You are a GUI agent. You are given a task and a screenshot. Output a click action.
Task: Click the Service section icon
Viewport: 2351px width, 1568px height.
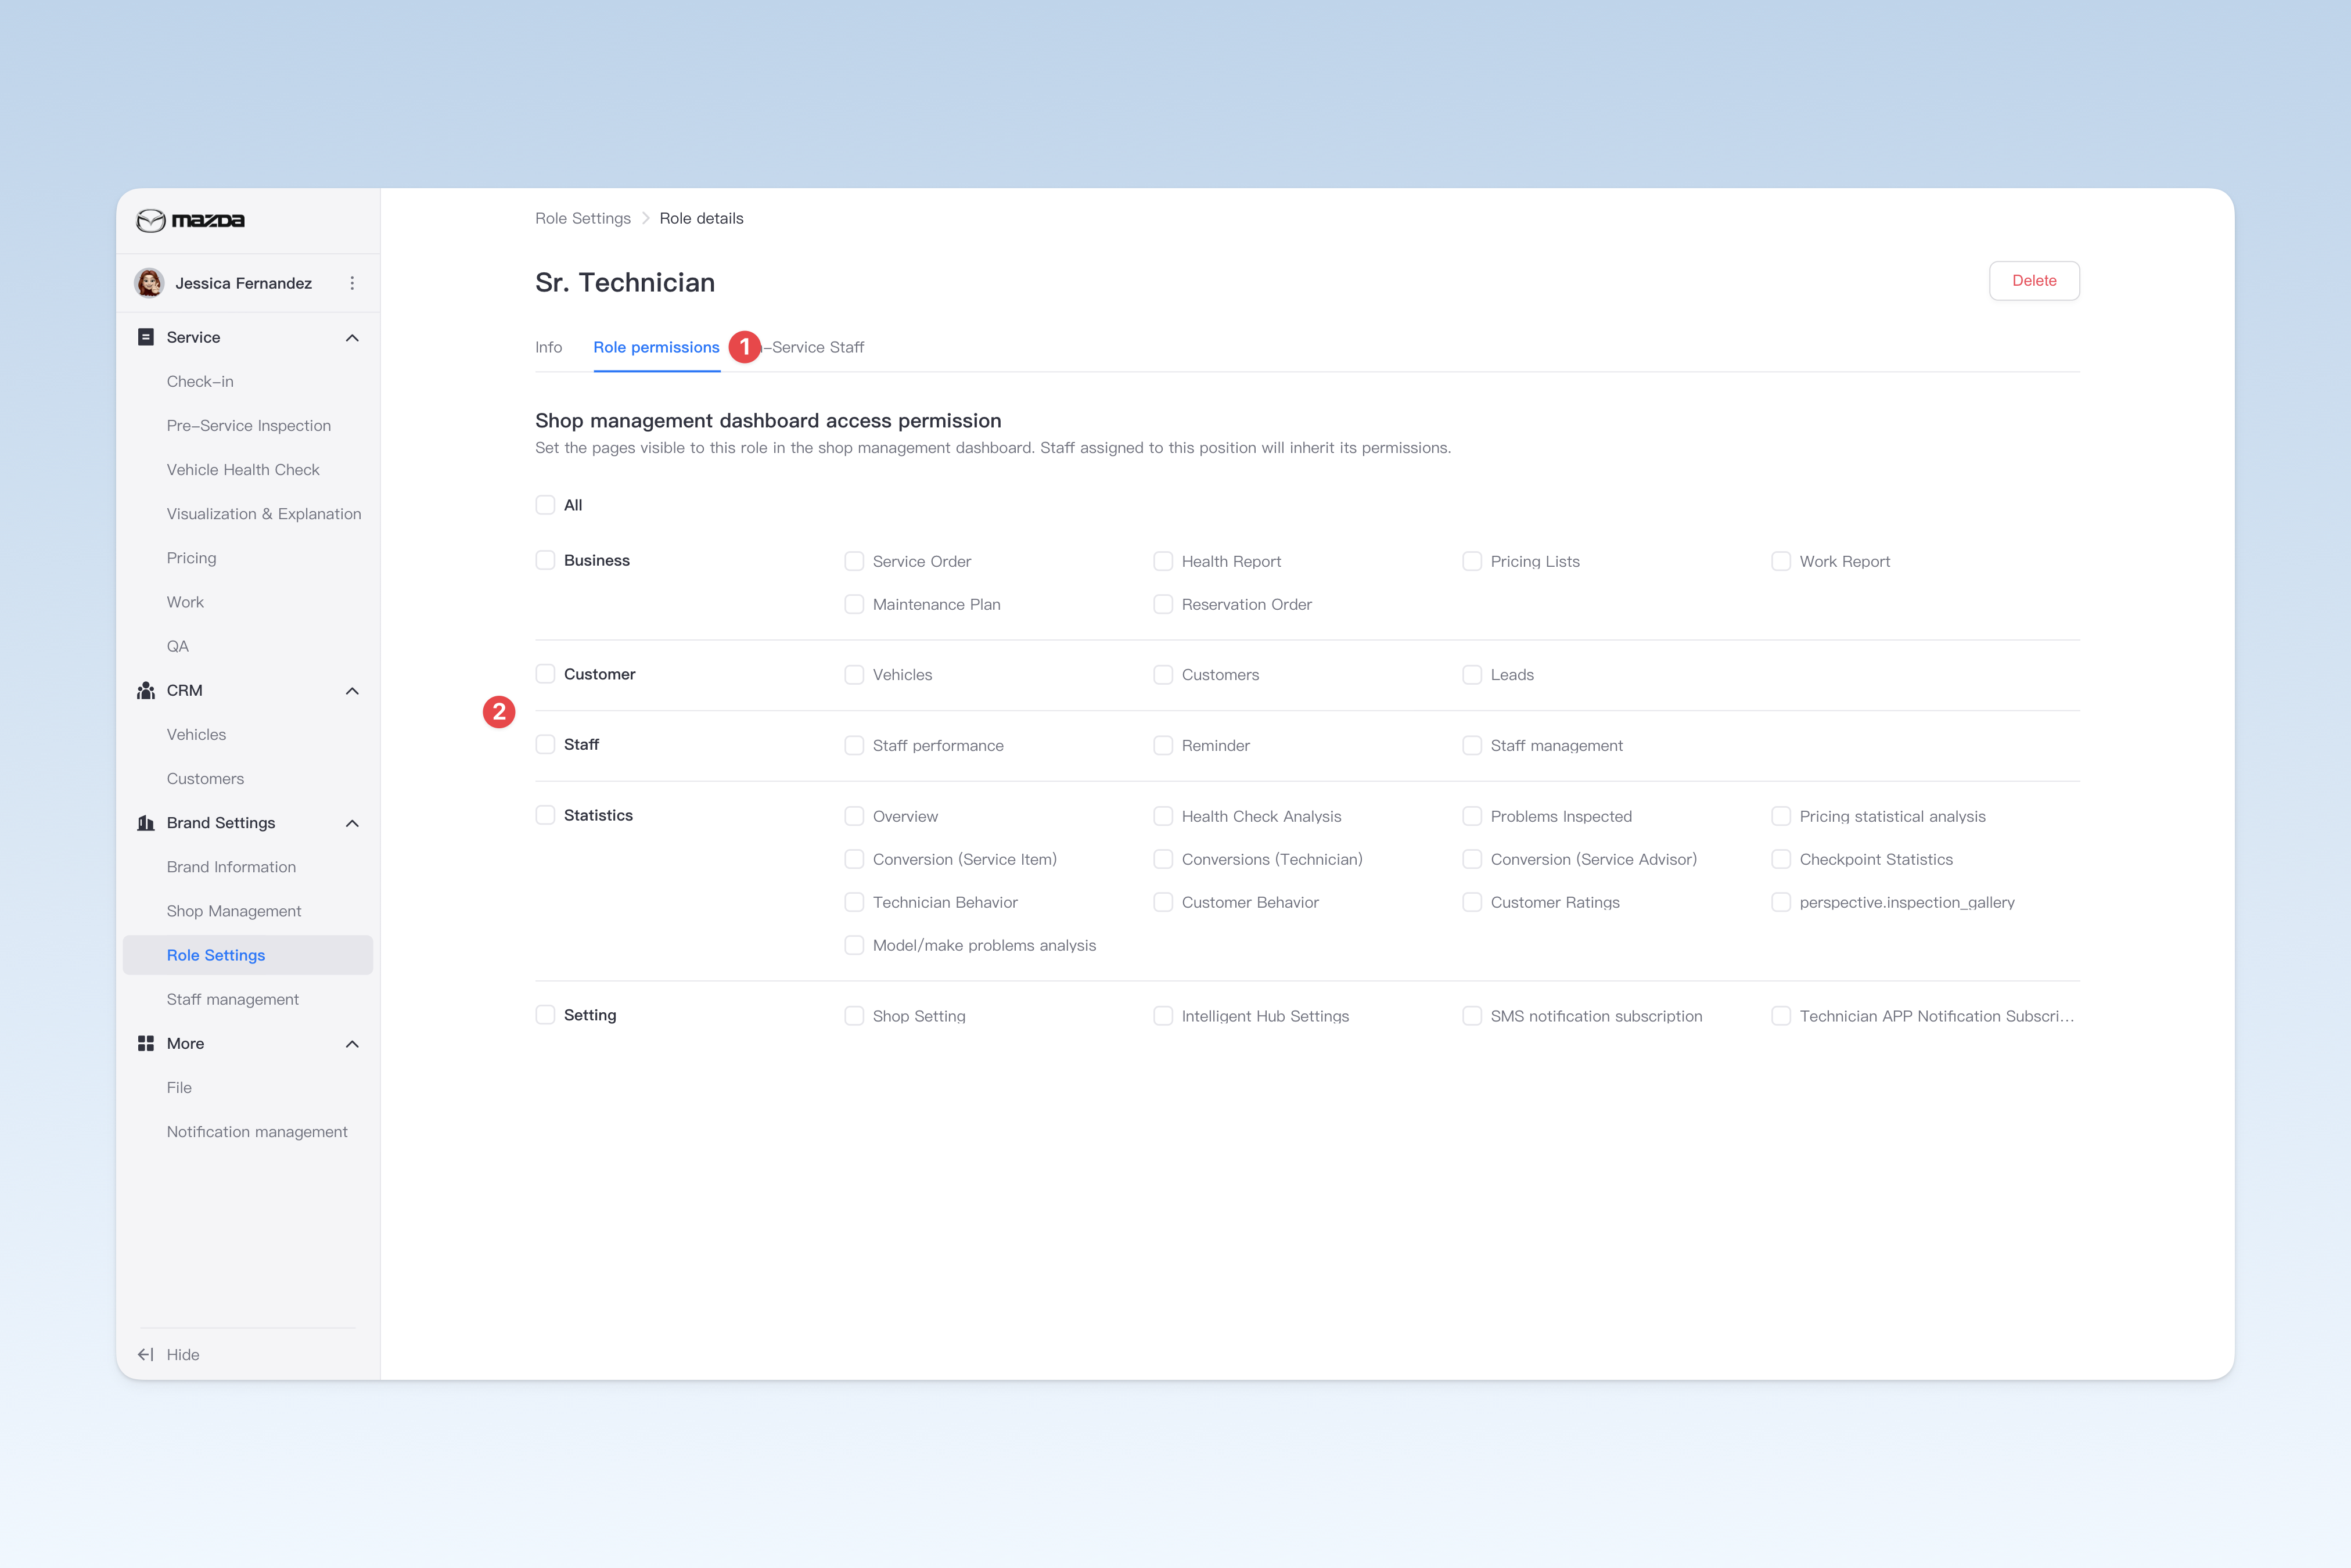coord(146,337)
